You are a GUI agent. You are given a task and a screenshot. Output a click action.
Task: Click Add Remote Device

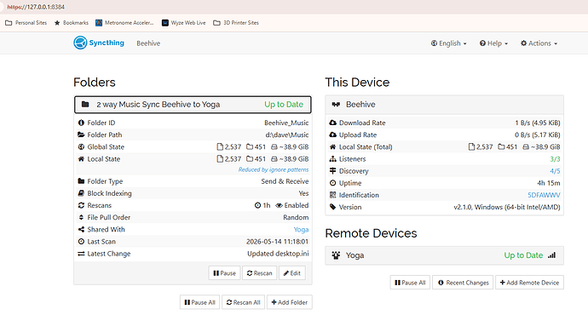(x=529, y=283)
